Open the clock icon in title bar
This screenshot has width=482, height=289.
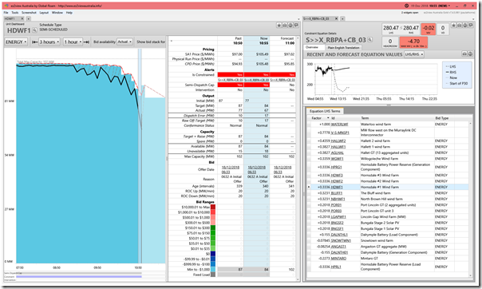pos(406,6)
